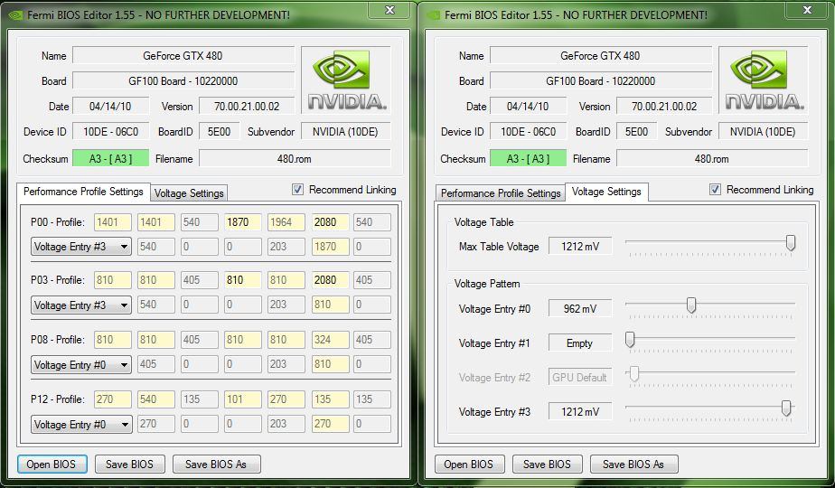835x488 pixels.
Task: Close the right Fermi BIOS Editor window
Action: tap(807, 10)
